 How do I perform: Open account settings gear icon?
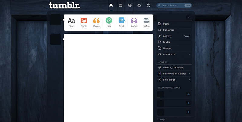click(139, 5)
